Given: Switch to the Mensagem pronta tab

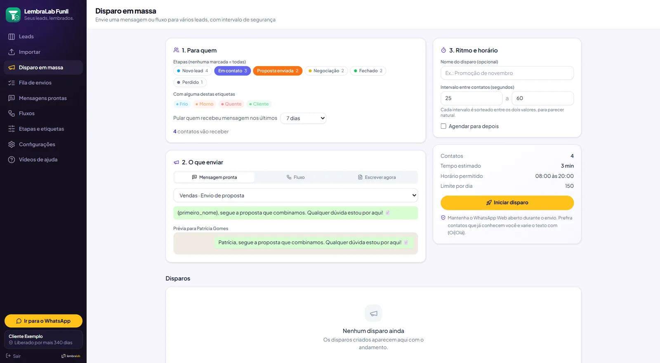Looking at the screenshot, I should click(214, 177).
